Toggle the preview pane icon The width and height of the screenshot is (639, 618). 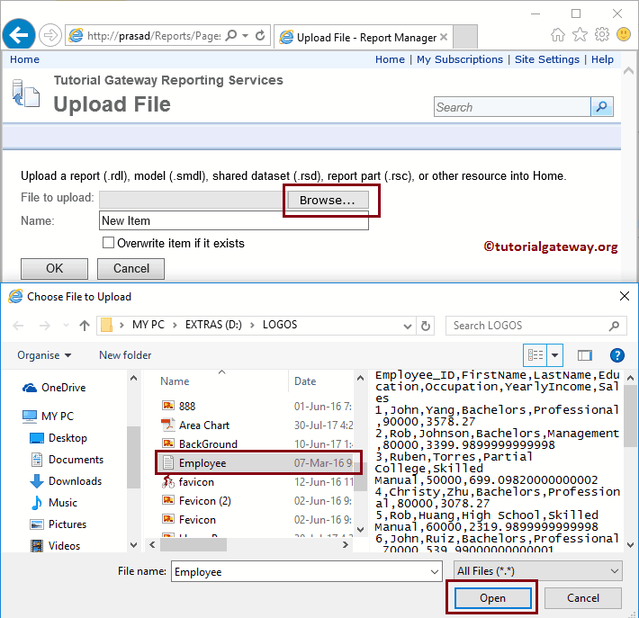coord(585,355)
